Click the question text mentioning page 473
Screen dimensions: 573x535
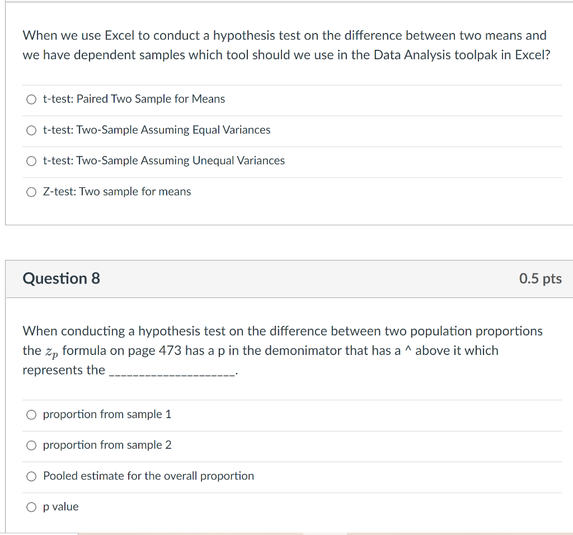pos(283,349)
